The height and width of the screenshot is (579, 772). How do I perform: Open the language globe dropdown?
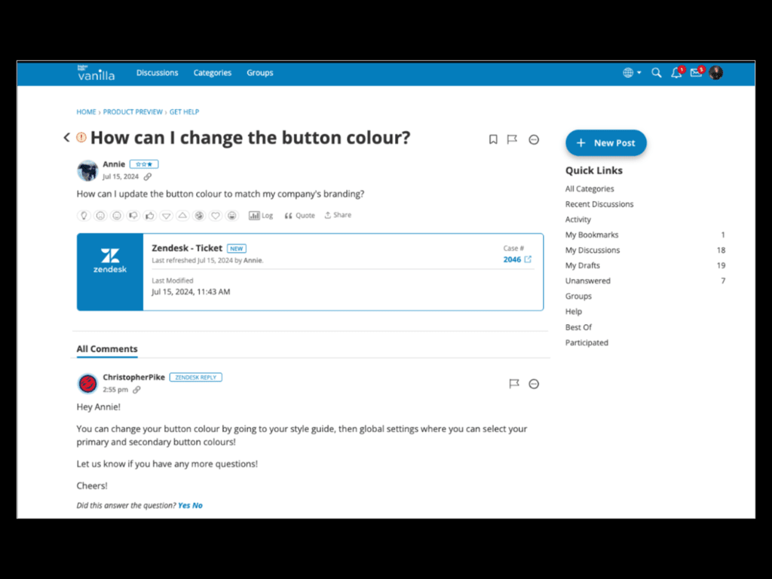click(632, 73)
